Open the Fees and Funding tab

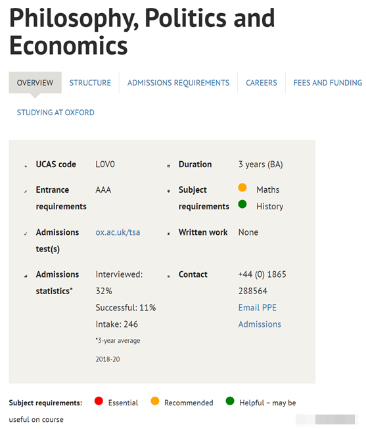(x=328, y=83)
